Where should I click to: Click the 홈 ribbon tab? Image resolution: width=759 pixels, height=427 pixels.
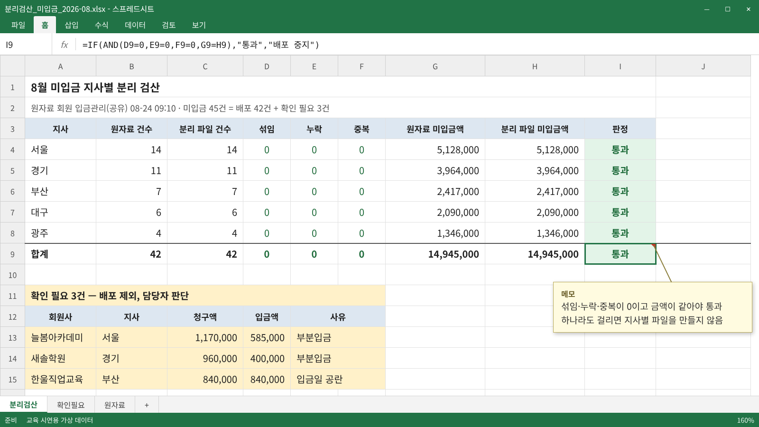45,25
